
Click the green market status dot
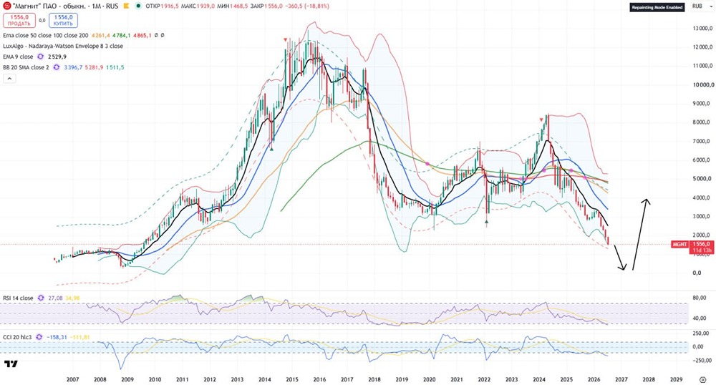[x=138, y=6]
